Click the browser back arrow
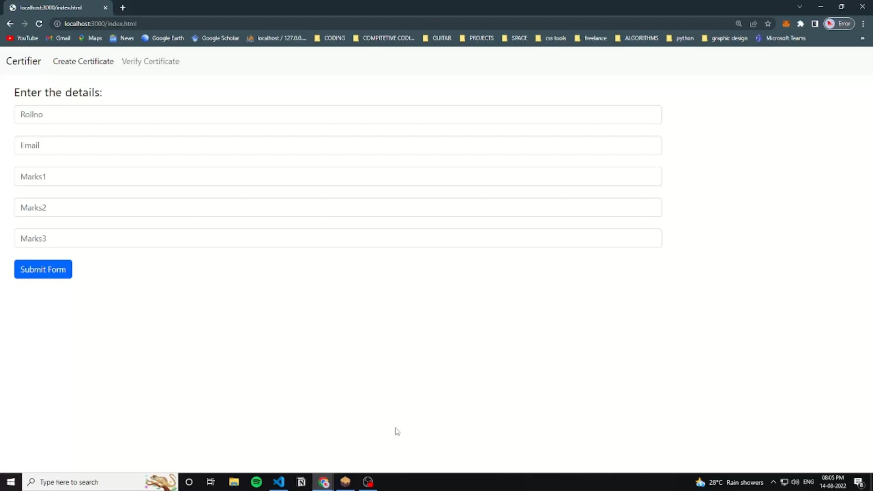This screenshot has height=491, width=873. point(10,24)
